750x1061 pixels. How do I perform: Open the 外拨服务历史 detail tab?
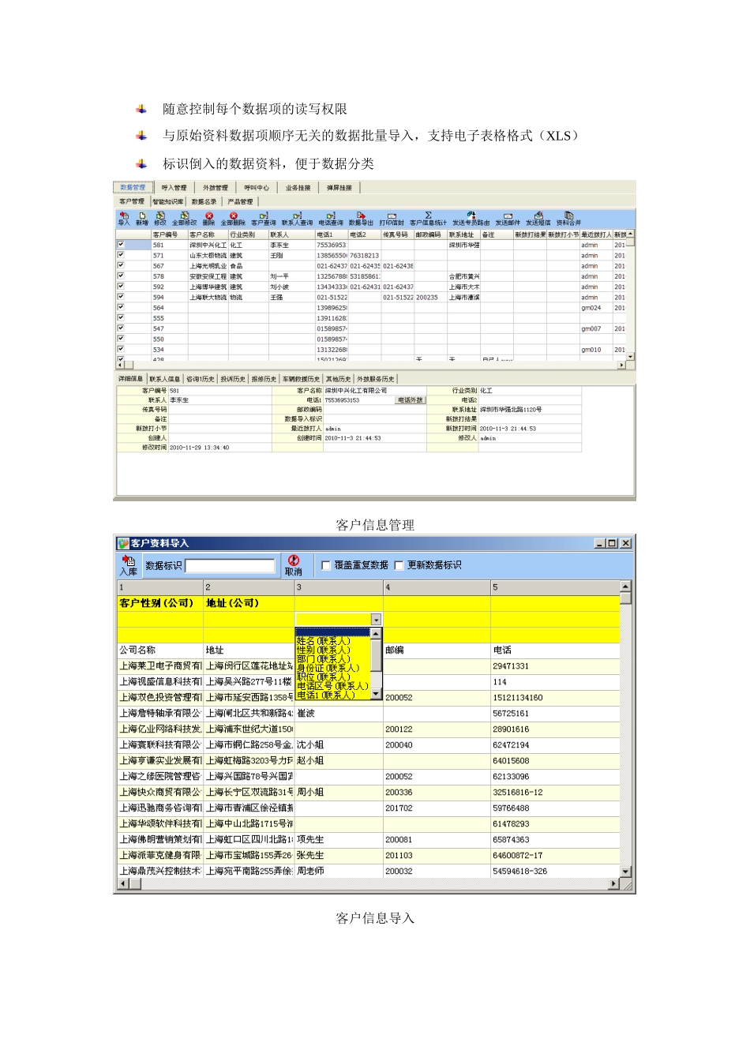point(376,379)
